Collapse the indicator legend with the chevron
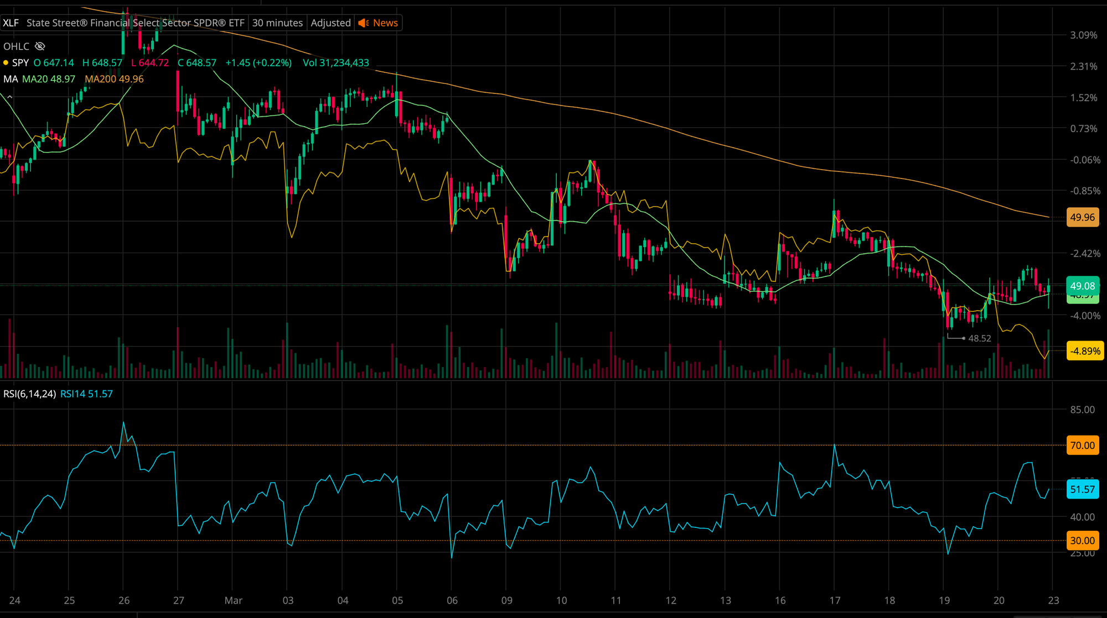 tap(9, 97)
